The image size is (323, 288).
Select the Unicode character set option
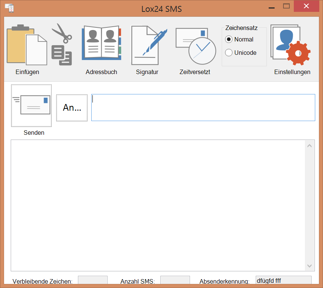pyautogui.click(x=229, y=53)
